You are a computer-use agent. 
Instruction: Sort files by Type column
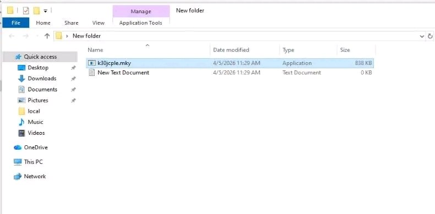point(288,50)
